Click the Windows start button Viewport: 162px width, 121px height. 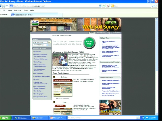click(x=5, y=118)
